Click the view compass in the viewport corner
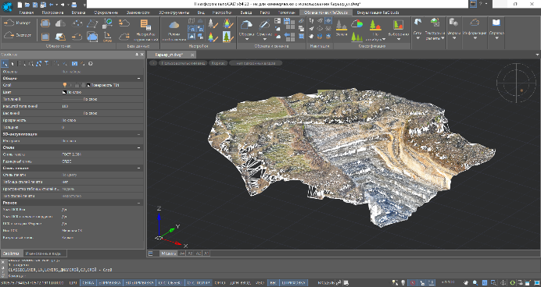Image resolution: width=541 pixels, height=287 pixels. (x=516, y=83)
